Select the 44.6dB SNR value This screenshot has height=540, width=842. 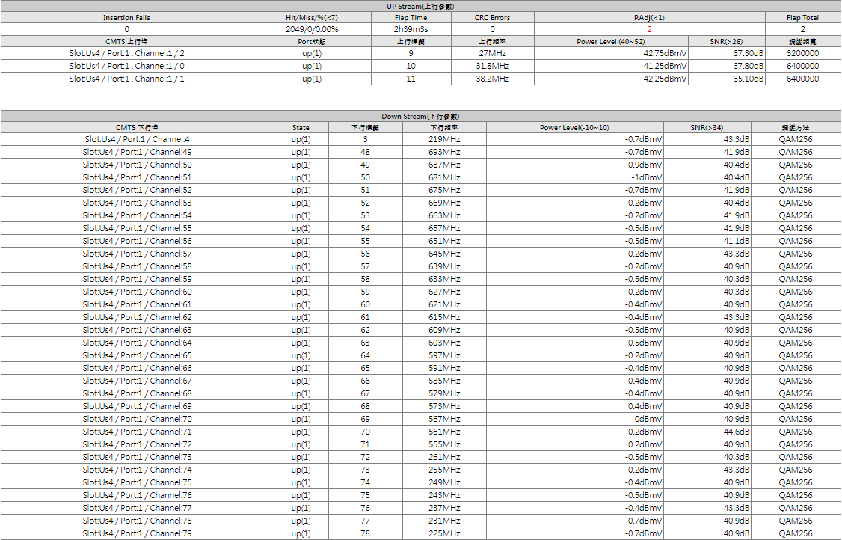click(737, 432)
